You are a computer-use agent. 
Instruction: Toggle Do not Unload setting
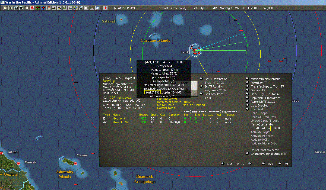166,108
